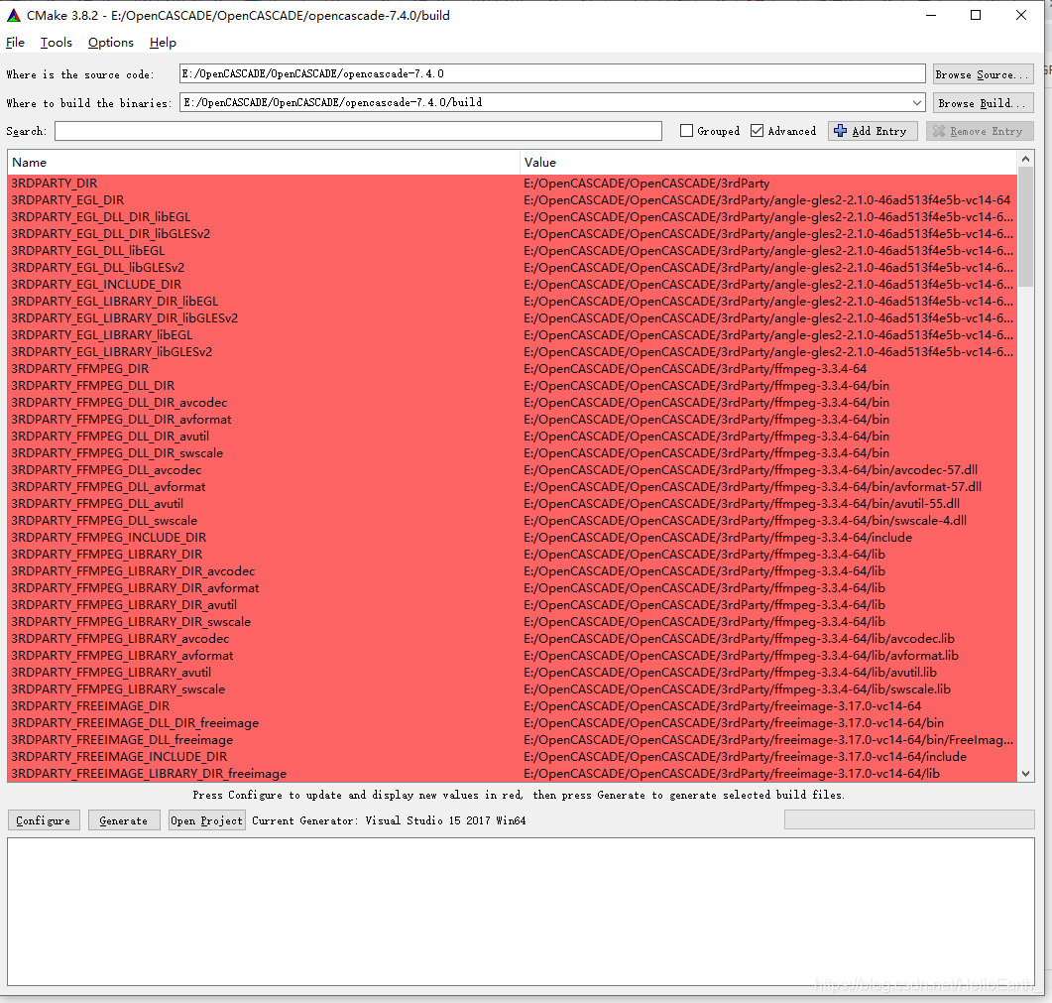Click in the Search input field
This screenshot has height=1003, width=1052.
358,131
